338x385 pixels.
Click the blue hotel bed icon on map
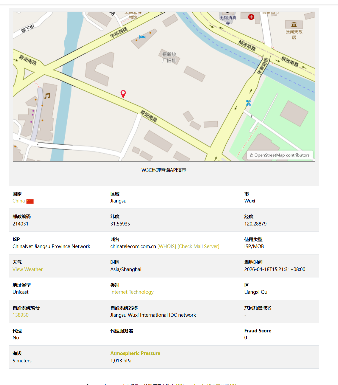(x=142, y=37)
